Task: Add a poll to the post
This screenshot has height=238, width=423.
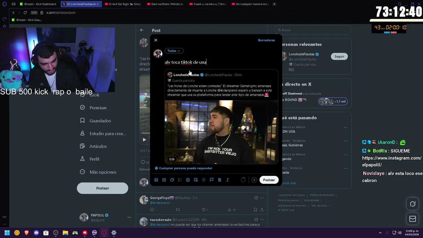Action: tap(180, 180)
